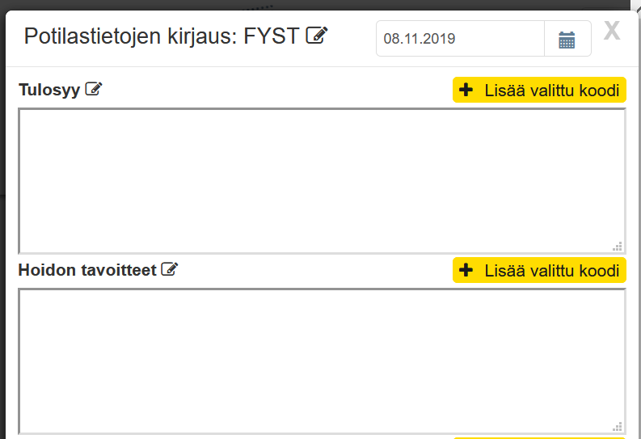Click the edit icon beside Tulosyy
Viewport: 641px width, 439px height.
(x=94, y=90)
